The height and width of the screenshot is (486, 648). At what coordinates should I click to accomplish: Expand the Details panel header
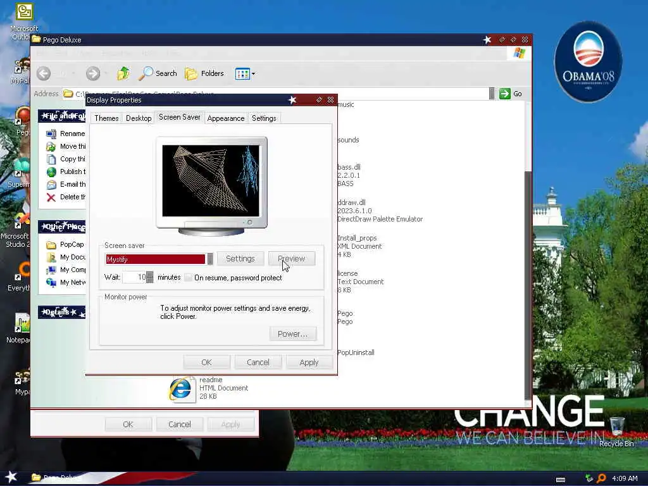(x=62, y=312)
